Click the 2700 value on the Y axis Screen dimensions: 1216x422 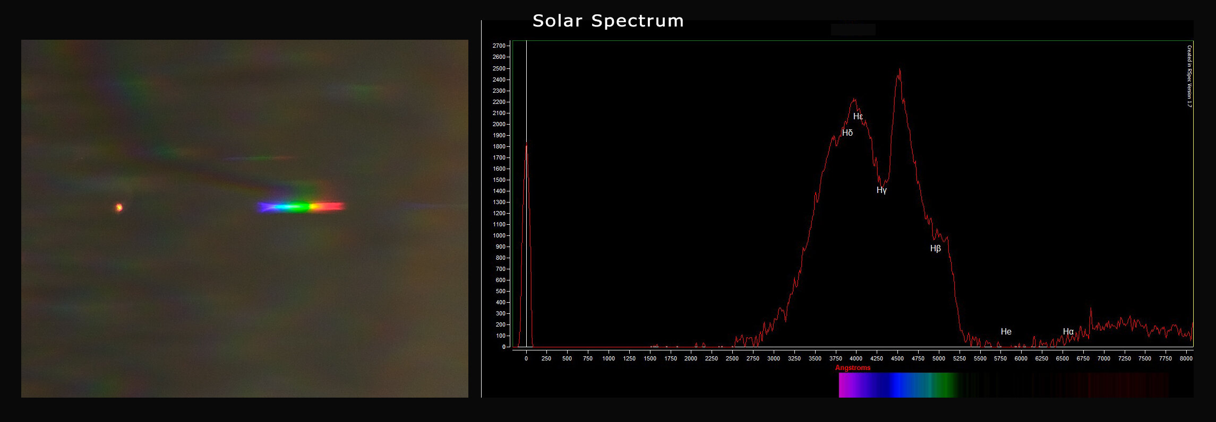(x=499, y=46)
